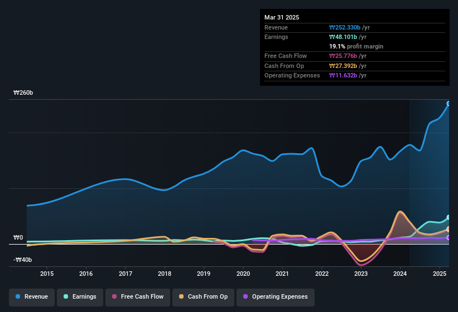Click the 2025 x-axis label

440,274
